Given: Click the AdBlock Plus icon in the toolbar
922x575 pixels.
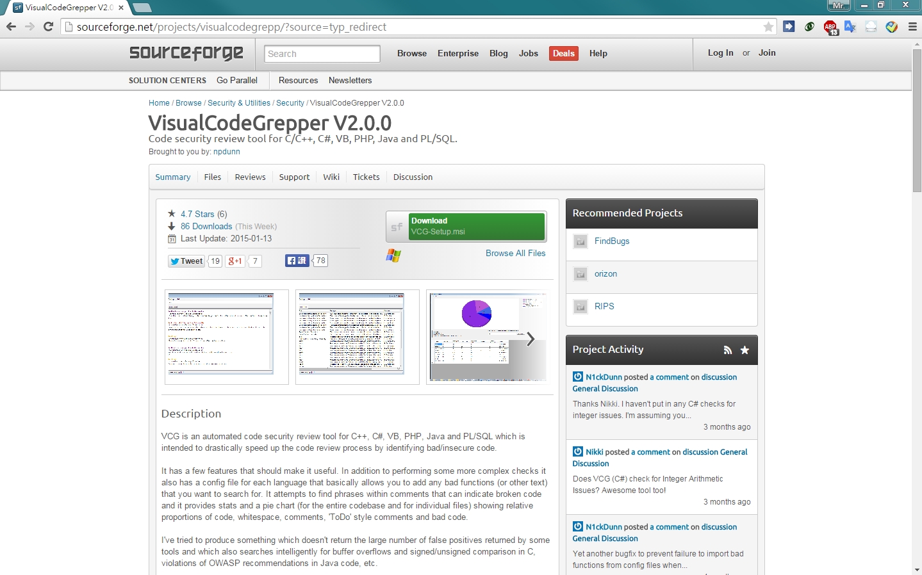Looking at the screenshot, I should (829, 27).
